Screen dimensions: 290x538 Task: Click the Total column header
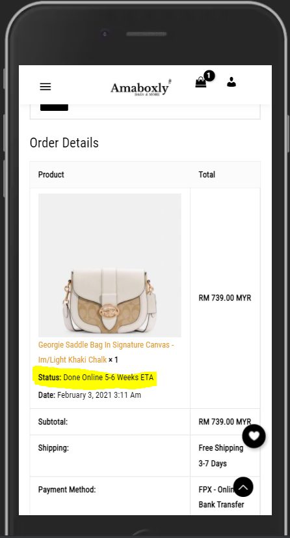207,175
